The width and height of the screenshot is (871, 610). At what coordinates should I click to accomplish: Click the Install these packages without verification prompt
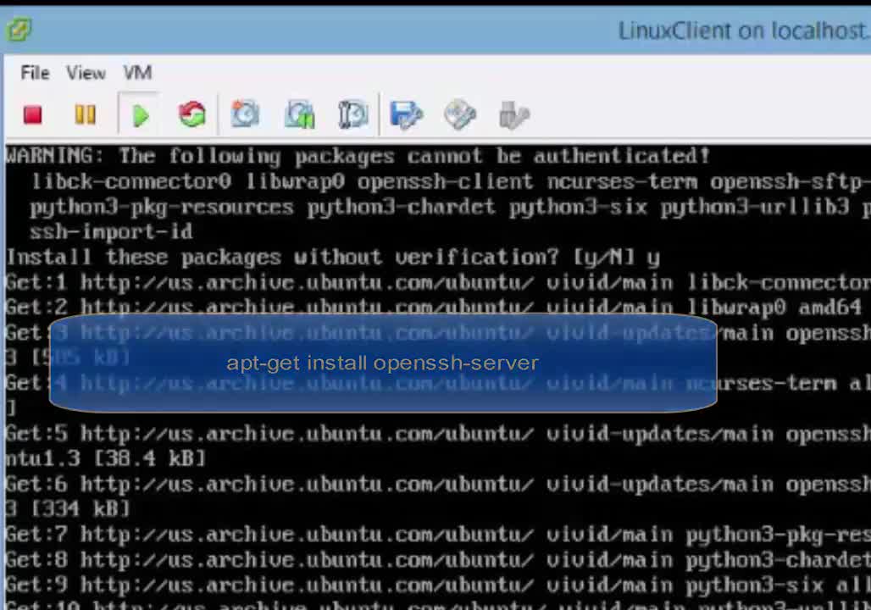tap(333, 258)
